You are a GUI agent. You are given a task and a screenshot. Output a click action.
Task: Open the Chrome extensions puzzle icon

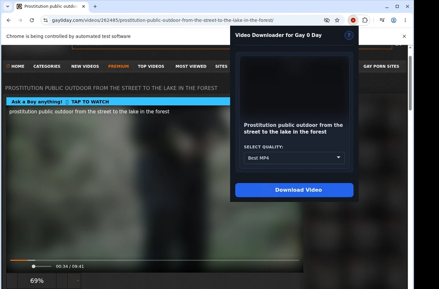[x=365, y=20]
